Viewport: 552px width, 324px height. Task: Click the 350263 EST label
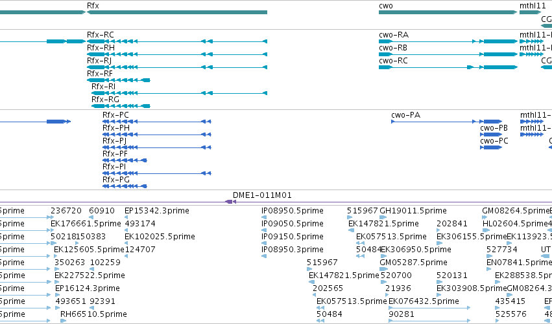click(x=69, y=263)
